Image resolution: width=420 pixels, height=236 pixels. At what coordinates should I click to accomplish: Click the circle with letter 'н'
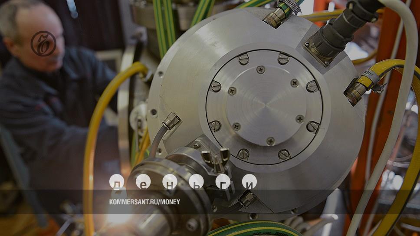tap(170, 182)
